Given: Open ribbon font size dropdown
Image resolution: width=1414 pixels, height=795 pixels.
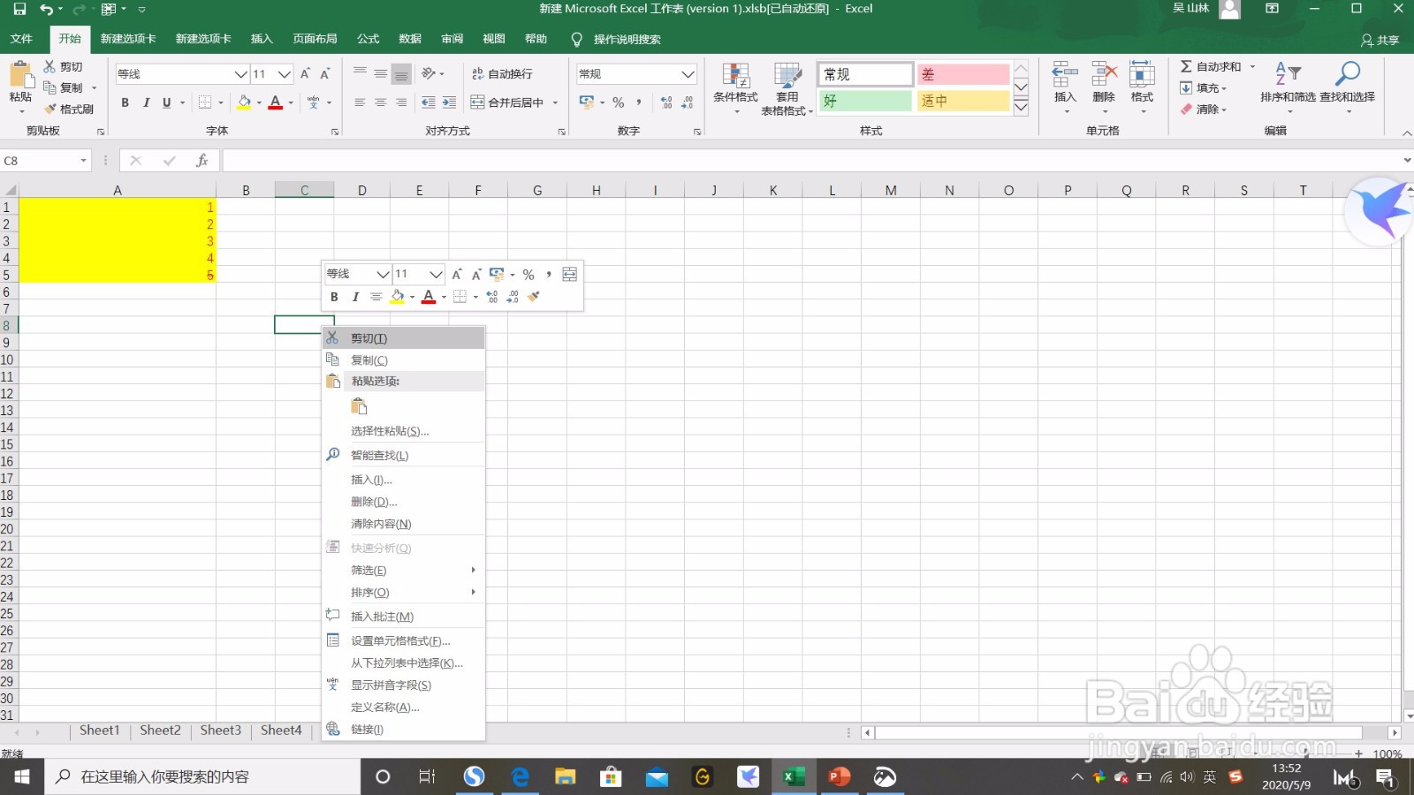Looking at the screenshot, I should click(285, 74).
